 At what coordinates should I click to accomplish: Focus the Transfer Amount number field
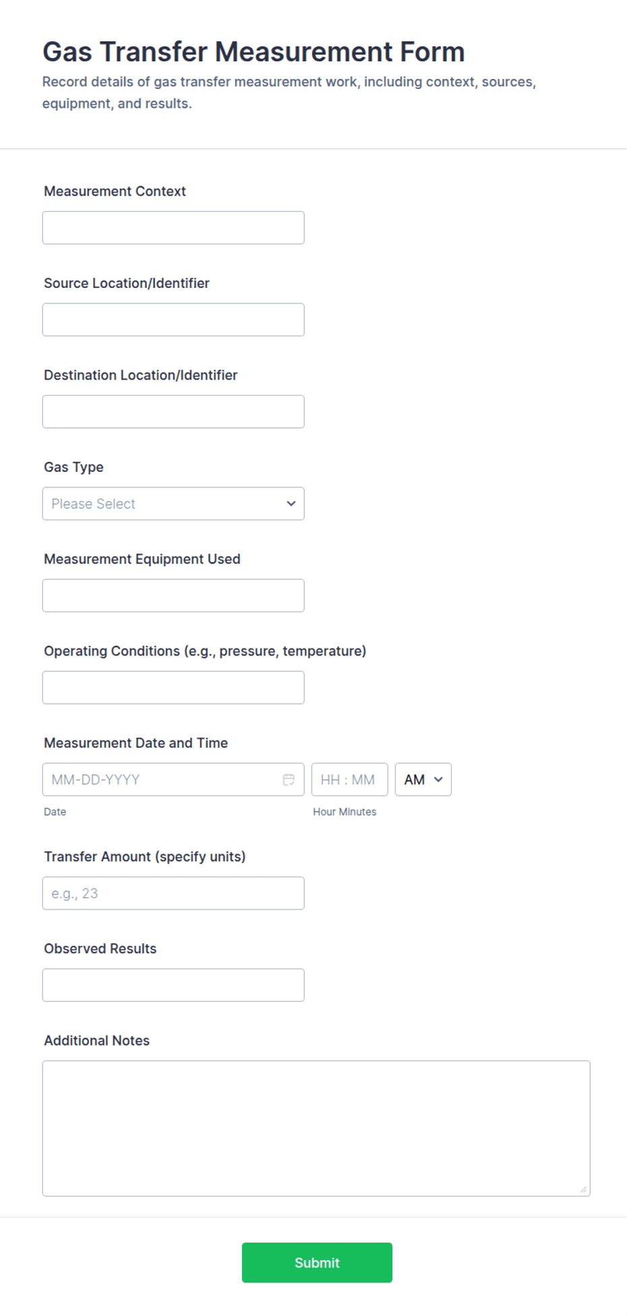point(173,893)
